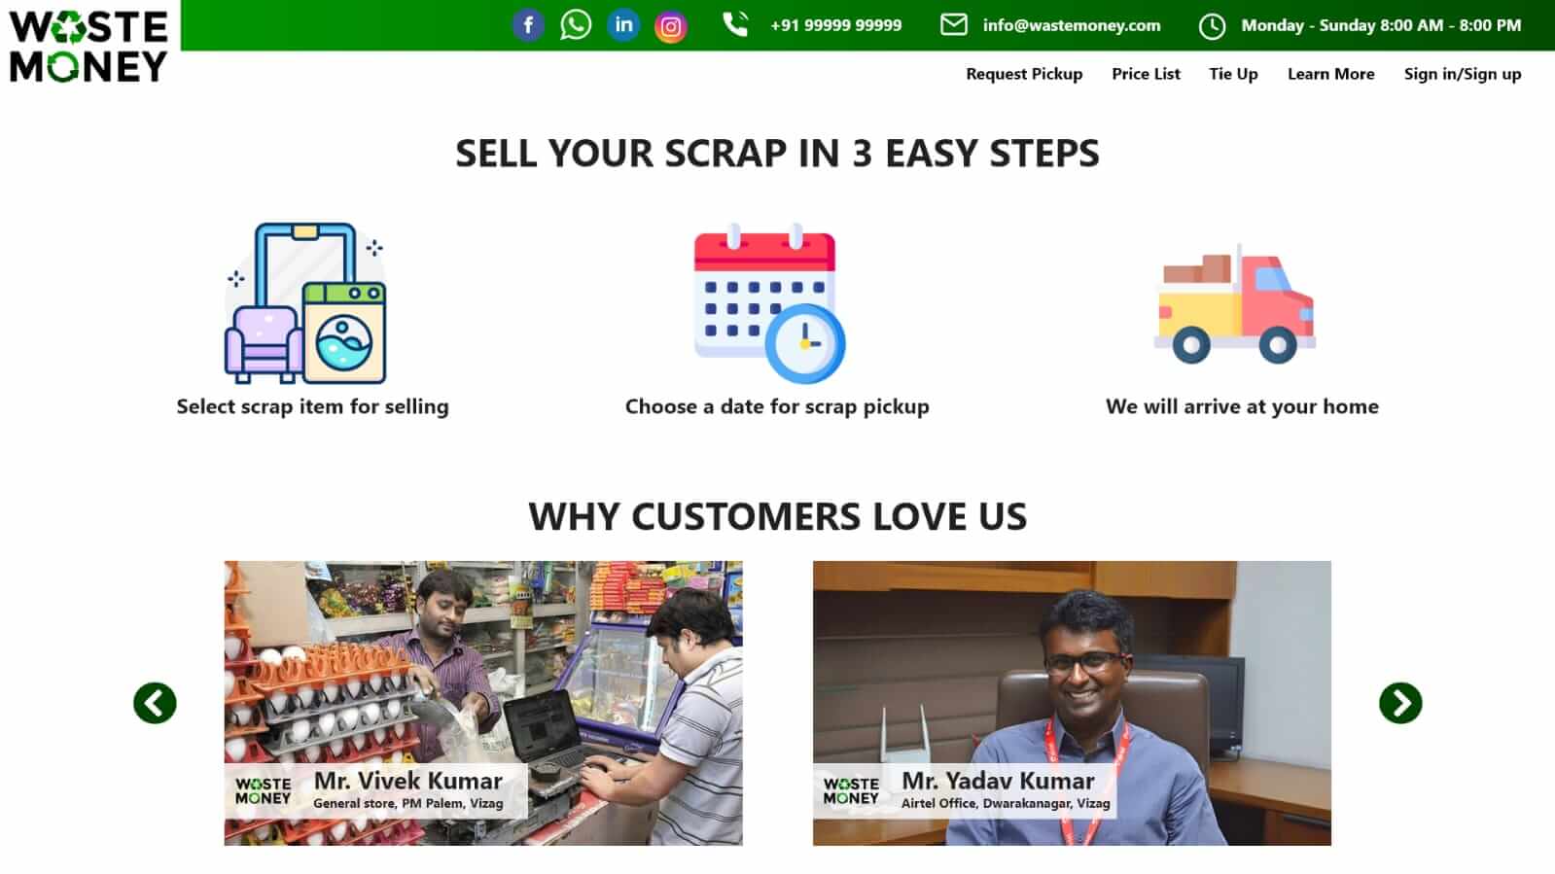The height and width of the screenshot is (874, 1555).
Task: Open the Facebook social icon
Action: (527, 25)
